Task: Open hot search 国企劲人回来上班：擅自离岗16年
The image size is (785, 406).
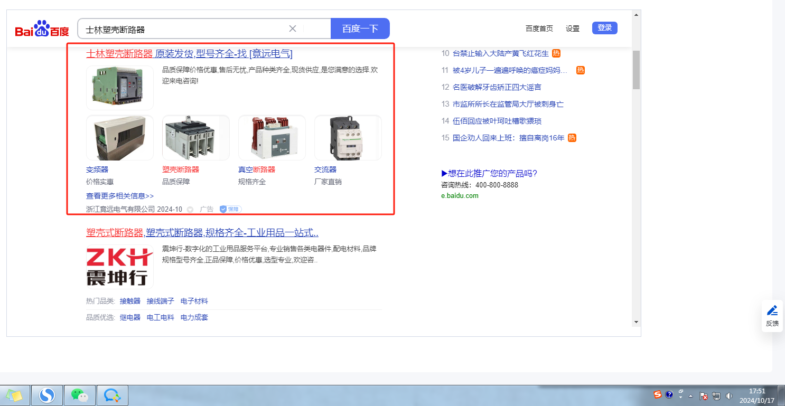Action: point(509,138)
